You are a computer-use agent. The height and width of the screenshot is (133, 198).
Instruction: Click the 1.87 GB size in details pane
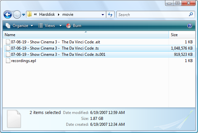tap(97, 119)
